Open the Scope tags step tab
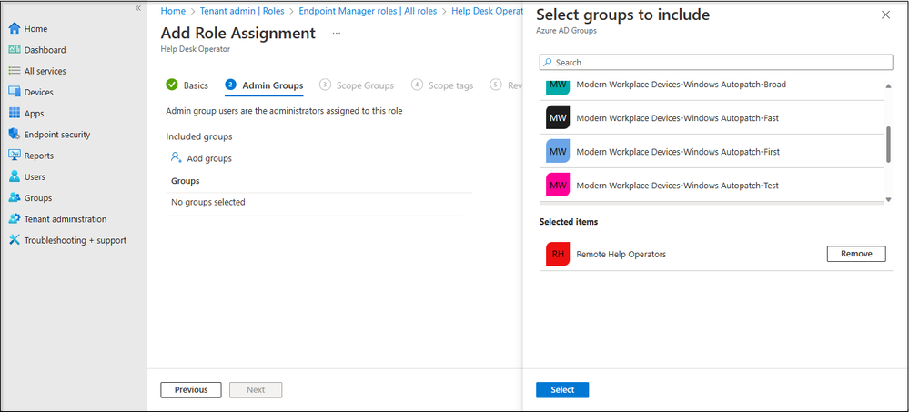 tap(442, 85)
